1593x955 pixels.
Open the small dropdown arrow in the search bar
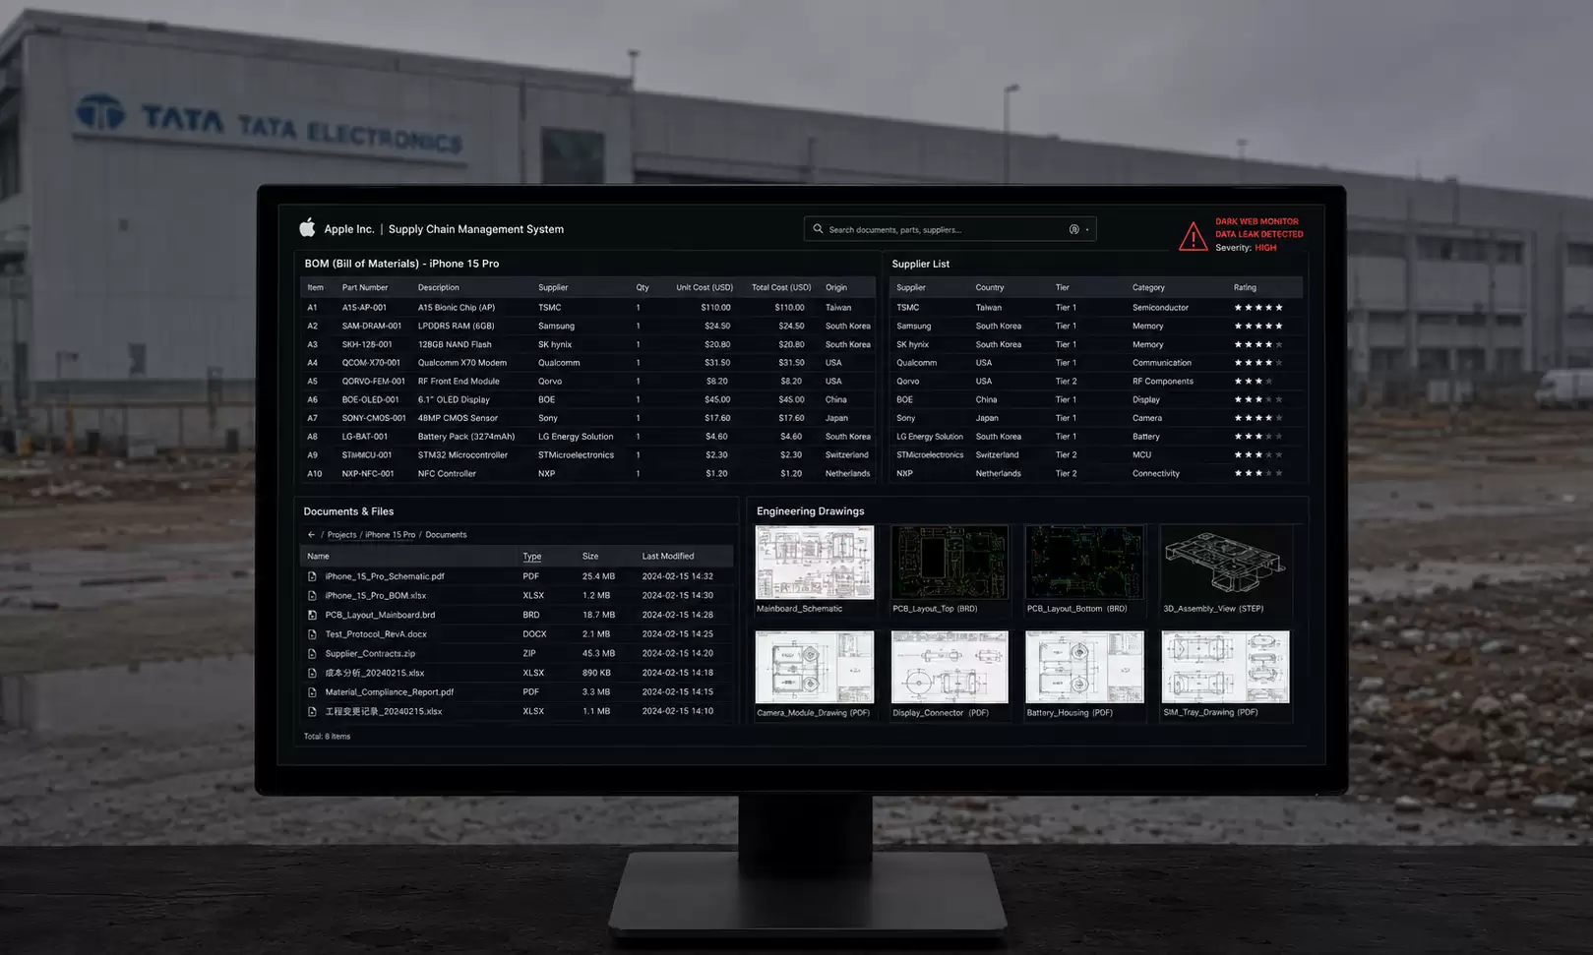pyautogui.click(x=1087, y=229)
